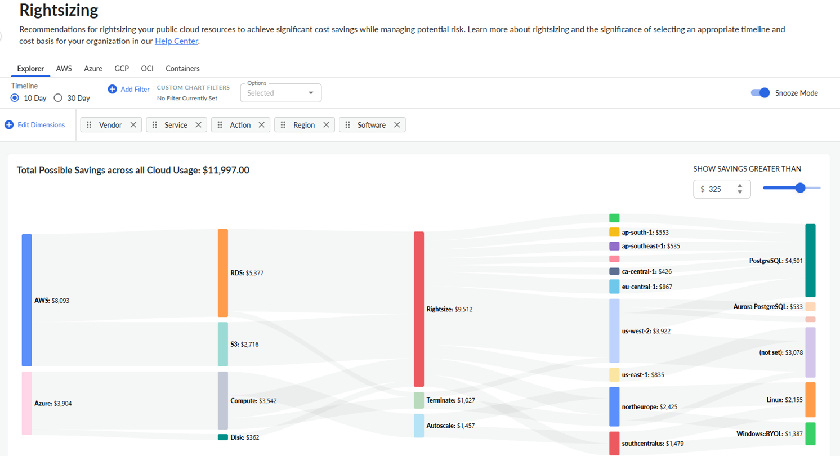Delete the Software dimension chip
This screenshot has width=840, height=456.
pyautogui.click(x=397, y=125)
